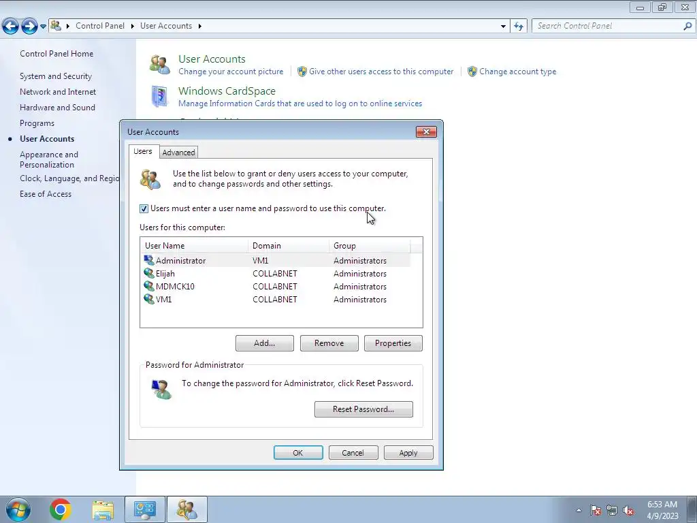Screen dimensions: 697x523
Task: Open Programs category in sidebar
Action: 37,123
